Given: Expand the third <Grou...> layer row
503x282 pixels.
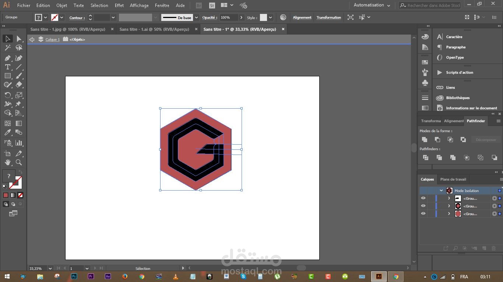Looking at the screenshot, I should [x=449, y=214].
